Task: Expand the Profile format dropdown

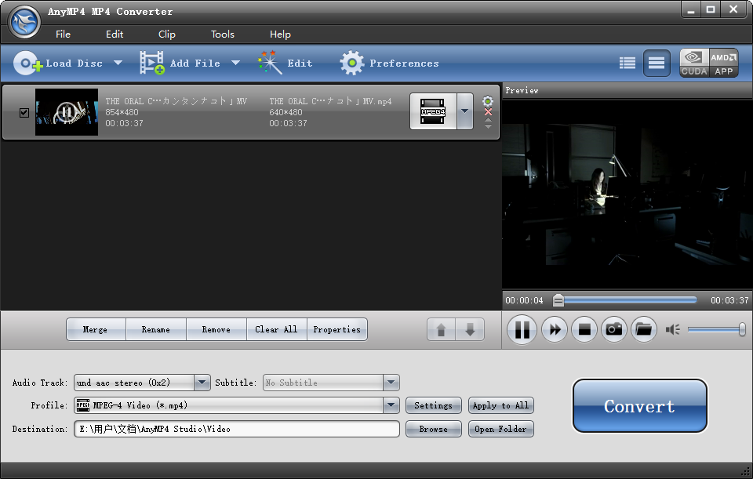Action: coord(391,405)
